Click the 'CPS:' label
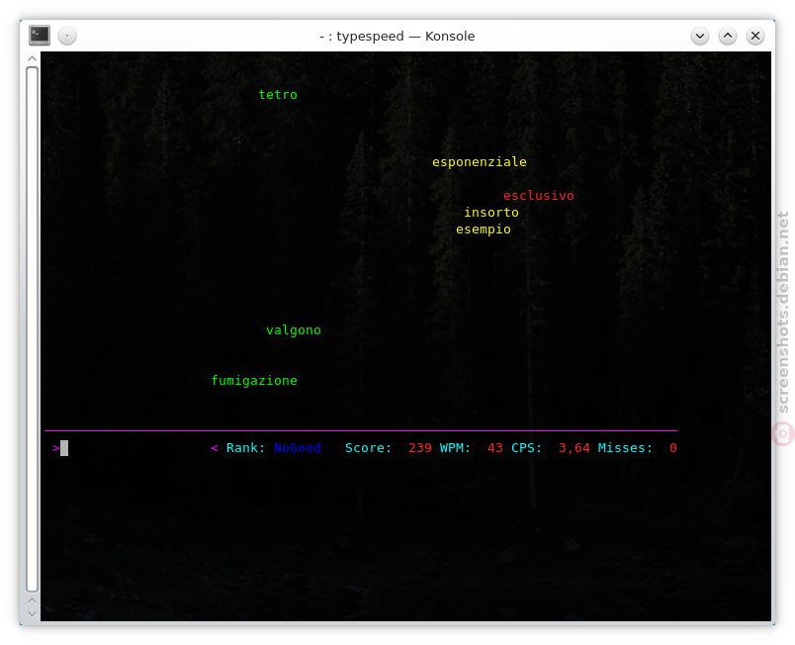The image size is (795, 645). [x=526, y=448]
